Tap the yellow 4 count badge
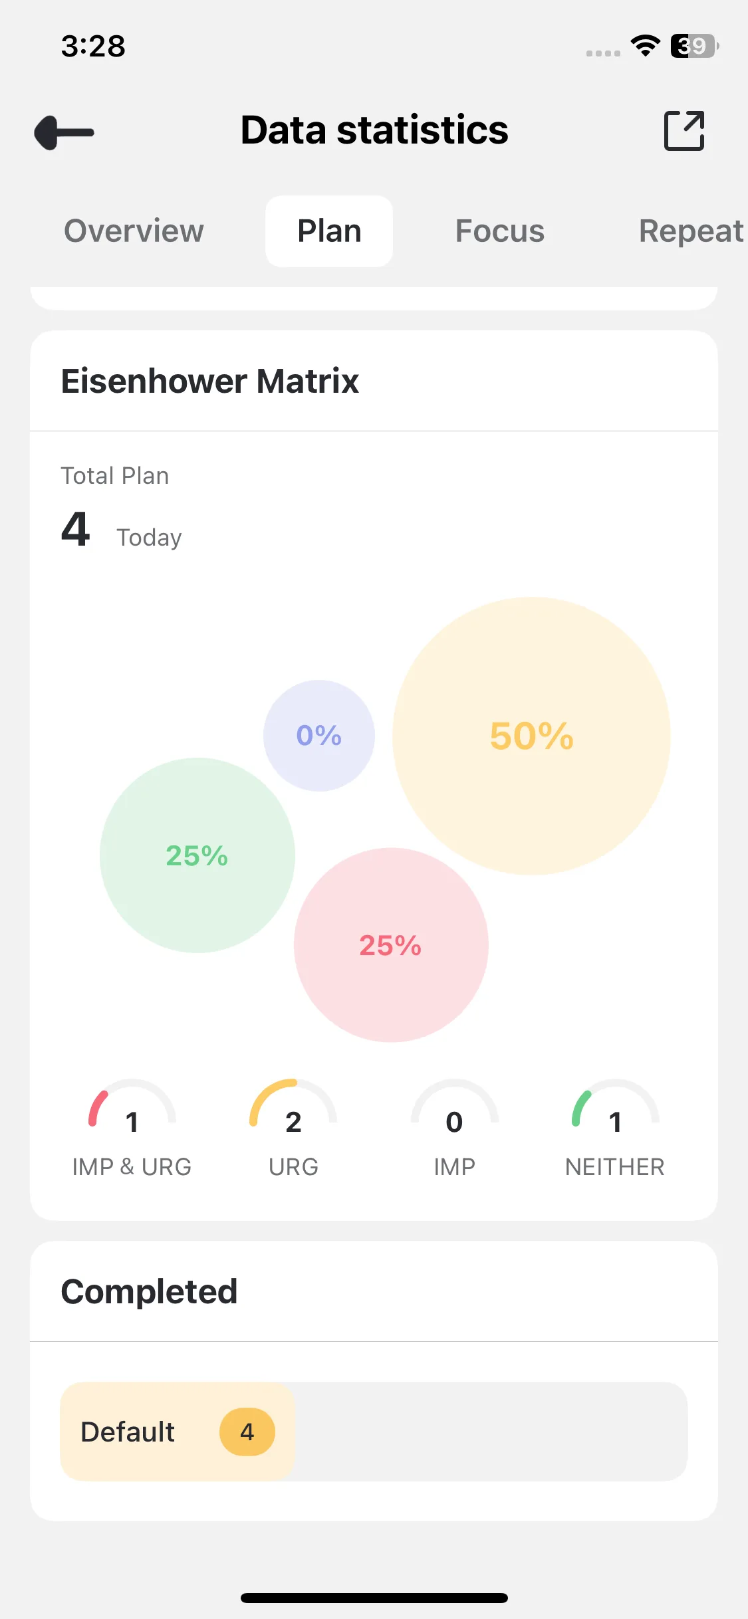This screenshot has height=1619, width=748. click(247, 1432)
